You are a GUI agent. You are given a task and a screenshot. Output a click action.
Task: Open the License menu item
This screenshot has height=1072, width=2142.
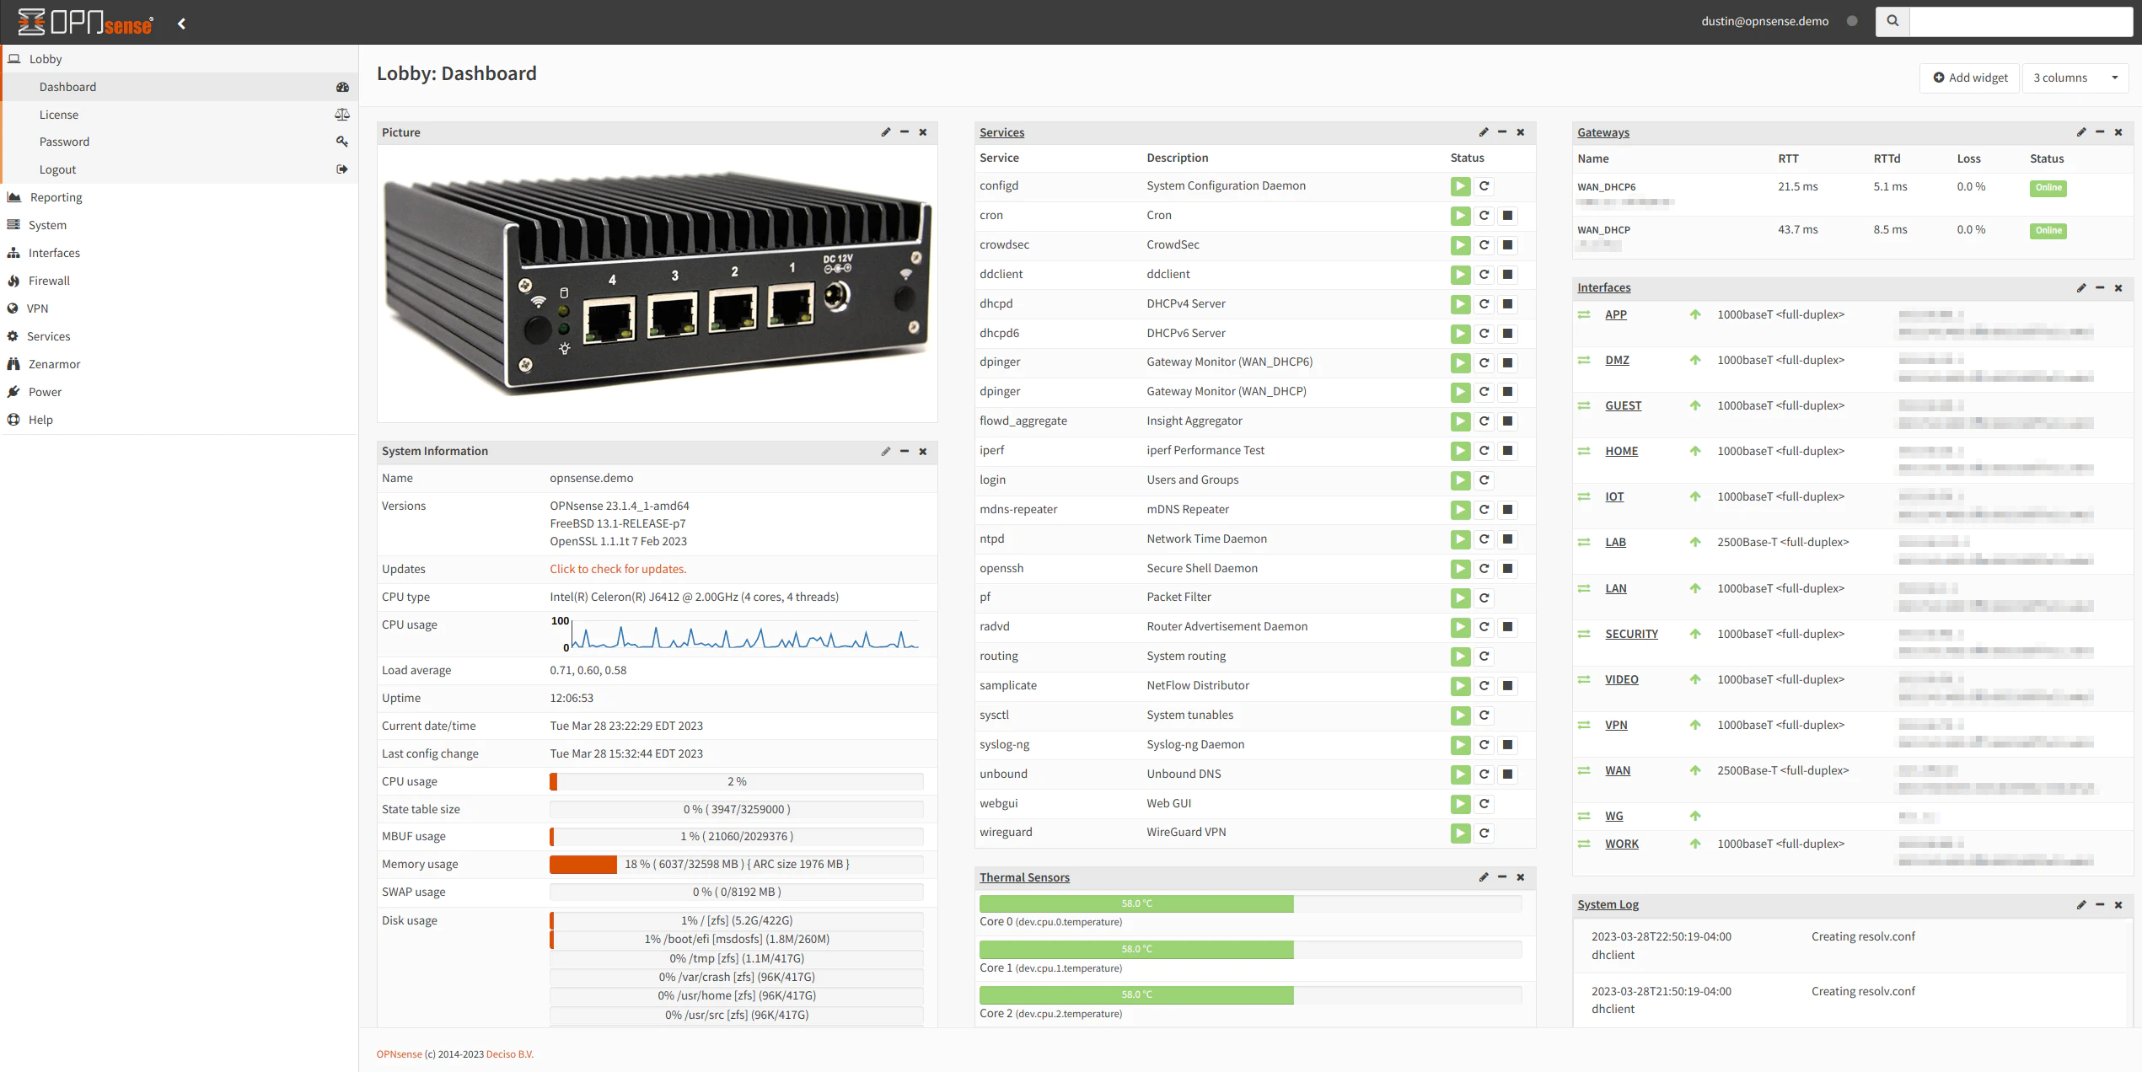coord(59,115)
